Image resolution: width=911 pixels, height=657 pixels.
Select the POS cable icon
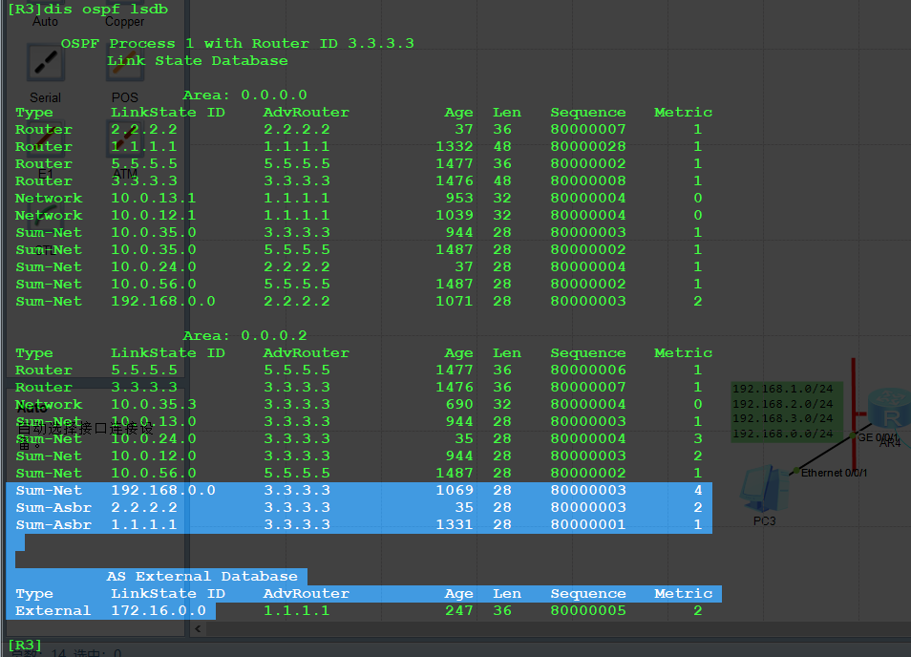point(125,63)
